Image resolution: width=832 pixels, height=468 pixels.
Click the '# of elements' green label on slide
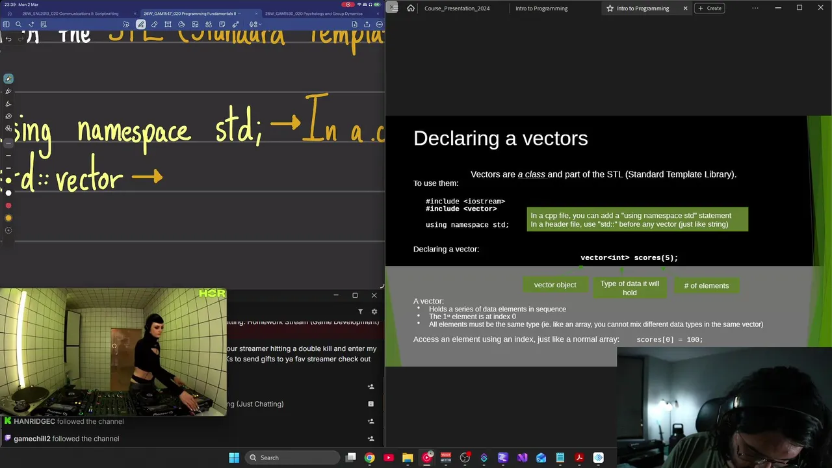pyautogui.click(x=706, y=285)
